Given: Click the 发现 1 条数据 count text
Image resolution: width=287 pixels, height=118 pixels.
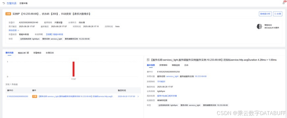Looking at the screenshot, I should tap(12, 84).
